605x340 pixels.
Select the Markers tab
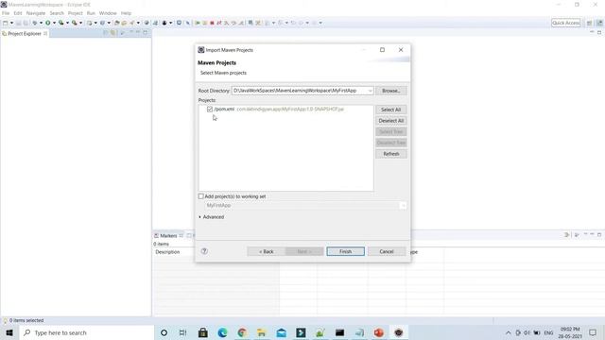(168, 235)
